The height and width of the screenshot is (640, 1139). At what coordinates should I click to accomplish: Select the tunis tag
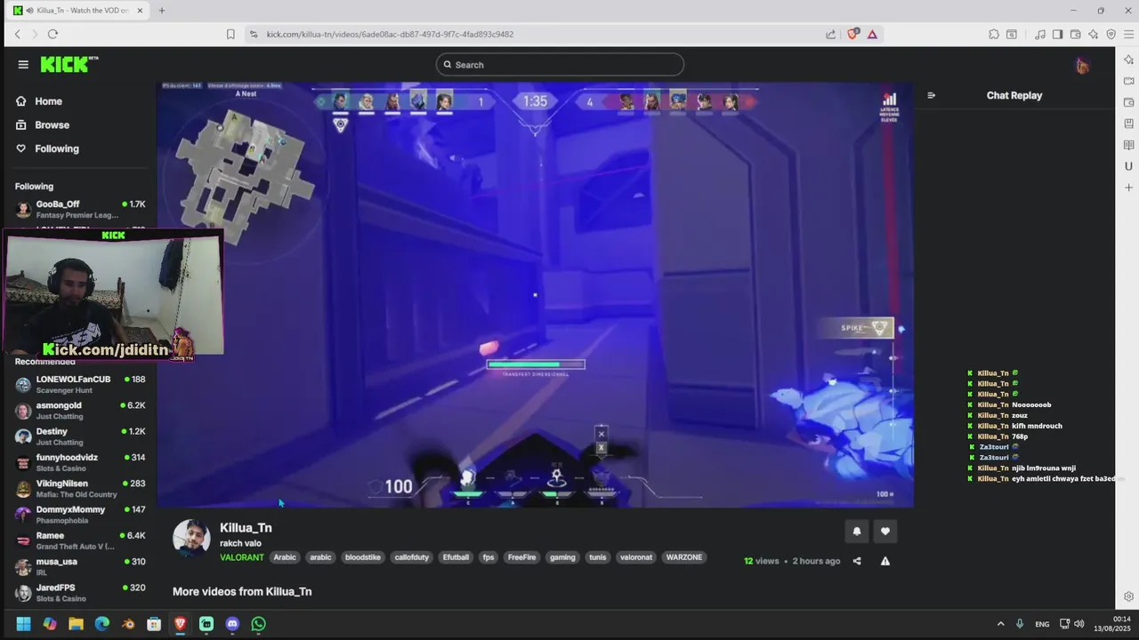point(598,557)
